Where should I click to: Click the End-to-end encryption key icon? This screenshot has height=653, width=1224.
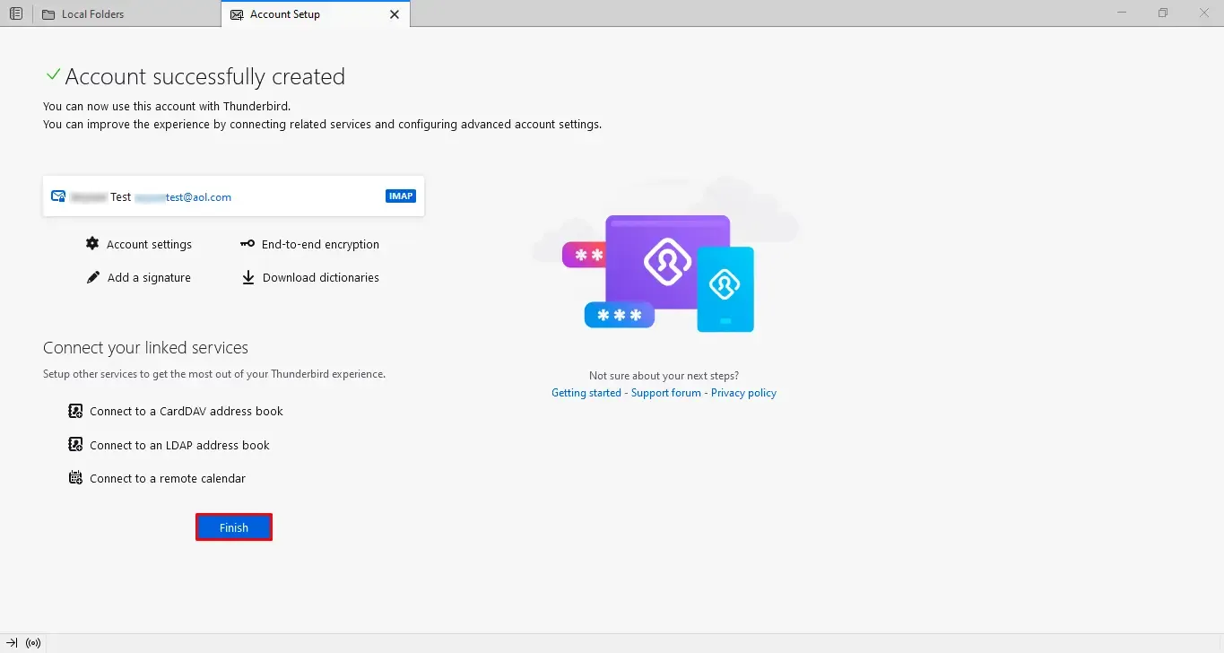pyautogui.click(x=247, y=244)
